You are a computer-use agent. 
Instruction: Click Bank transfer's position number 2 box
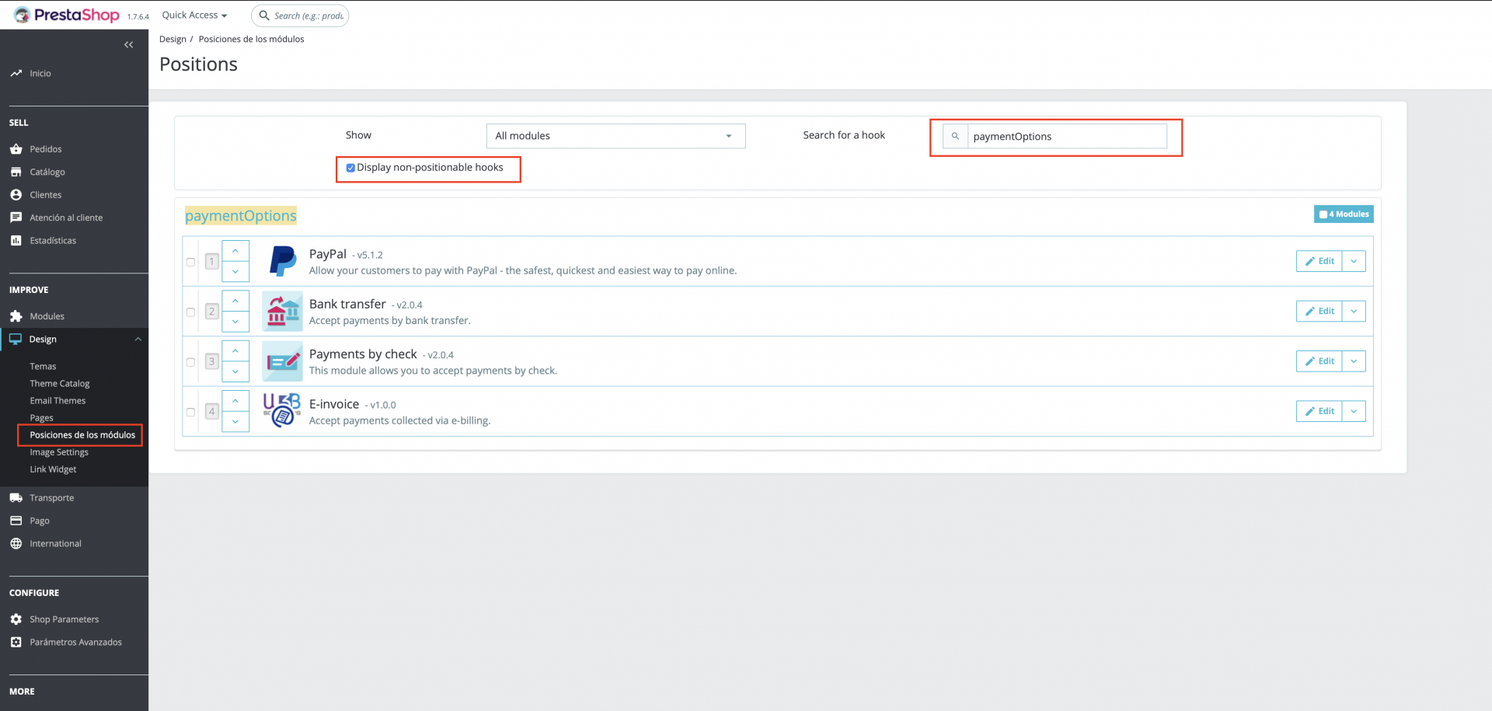click(211, 312)
